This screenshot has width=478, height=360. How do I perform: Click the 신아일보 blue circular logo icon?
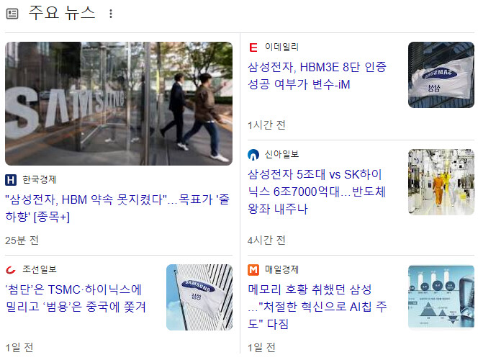[253, 155]
